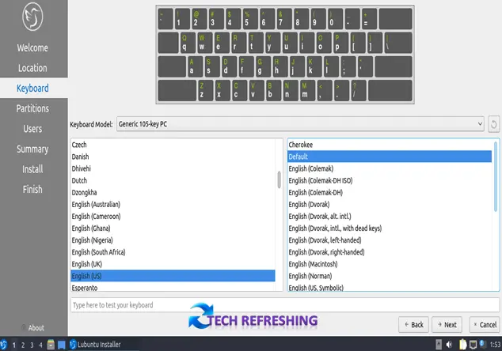502x351 pixels.
Task: Open the clipboard tray icon
Action: click(x=463, y=344)
